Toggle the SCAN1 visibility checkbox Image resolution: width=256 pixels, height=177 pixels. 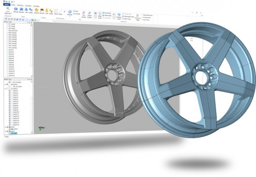[x=9, y=129]
